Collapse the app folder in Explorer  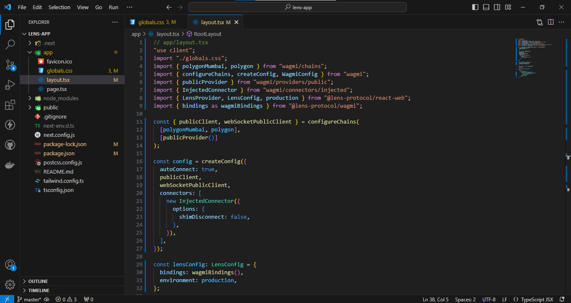48,53
